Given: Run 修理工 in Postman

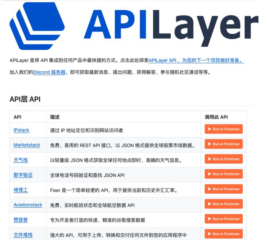Looking at the screenshot, I should (x=223, y=189).
